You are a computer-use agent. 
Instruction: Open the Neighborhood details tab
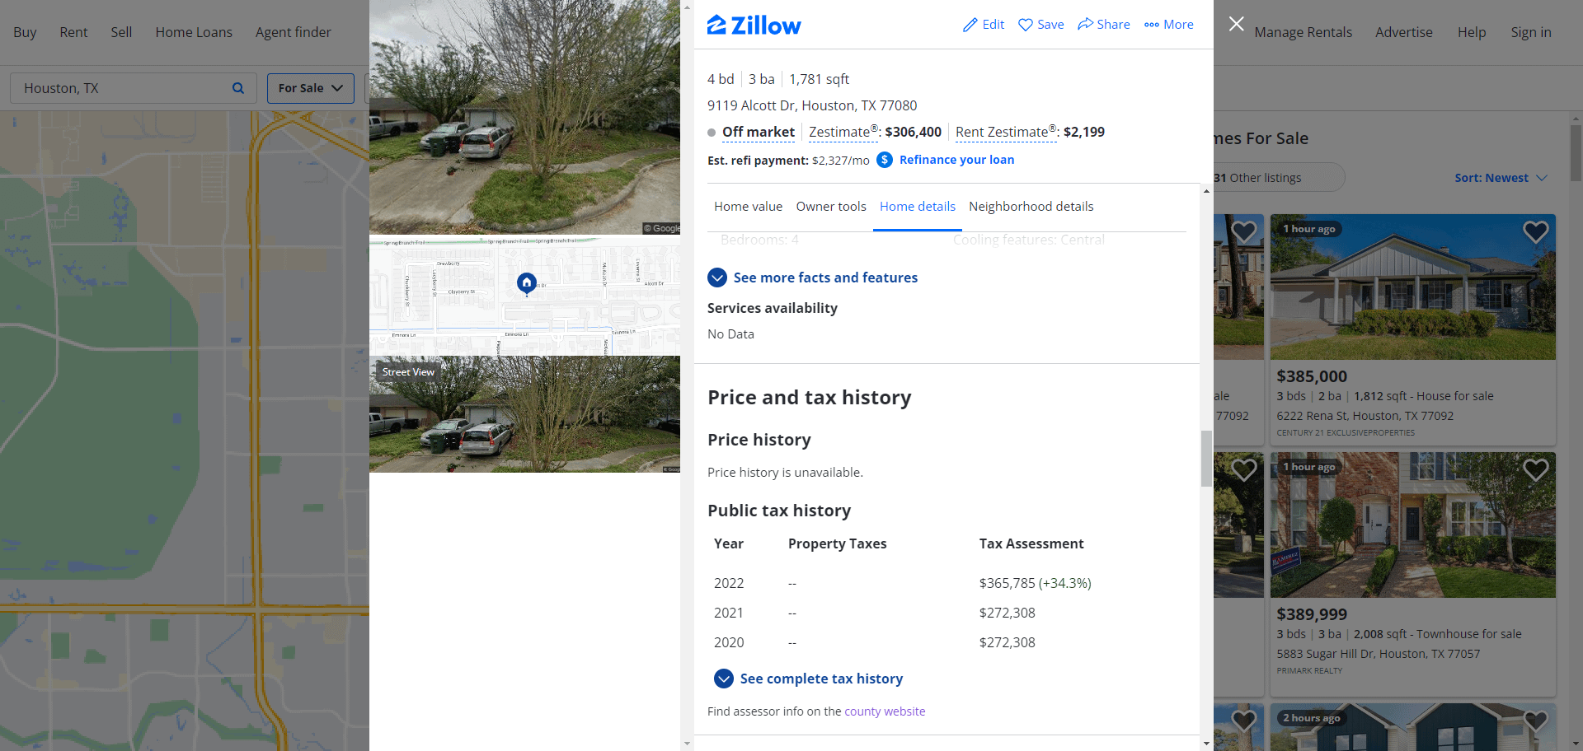click(1031, 207)
